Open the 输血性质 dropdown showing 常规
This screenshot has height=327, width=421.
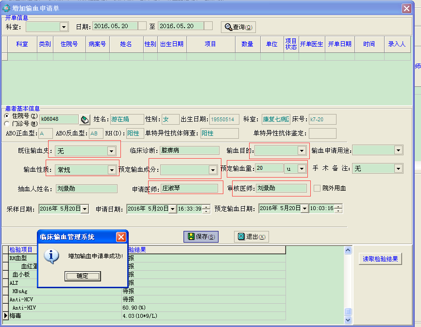point(112,170)
